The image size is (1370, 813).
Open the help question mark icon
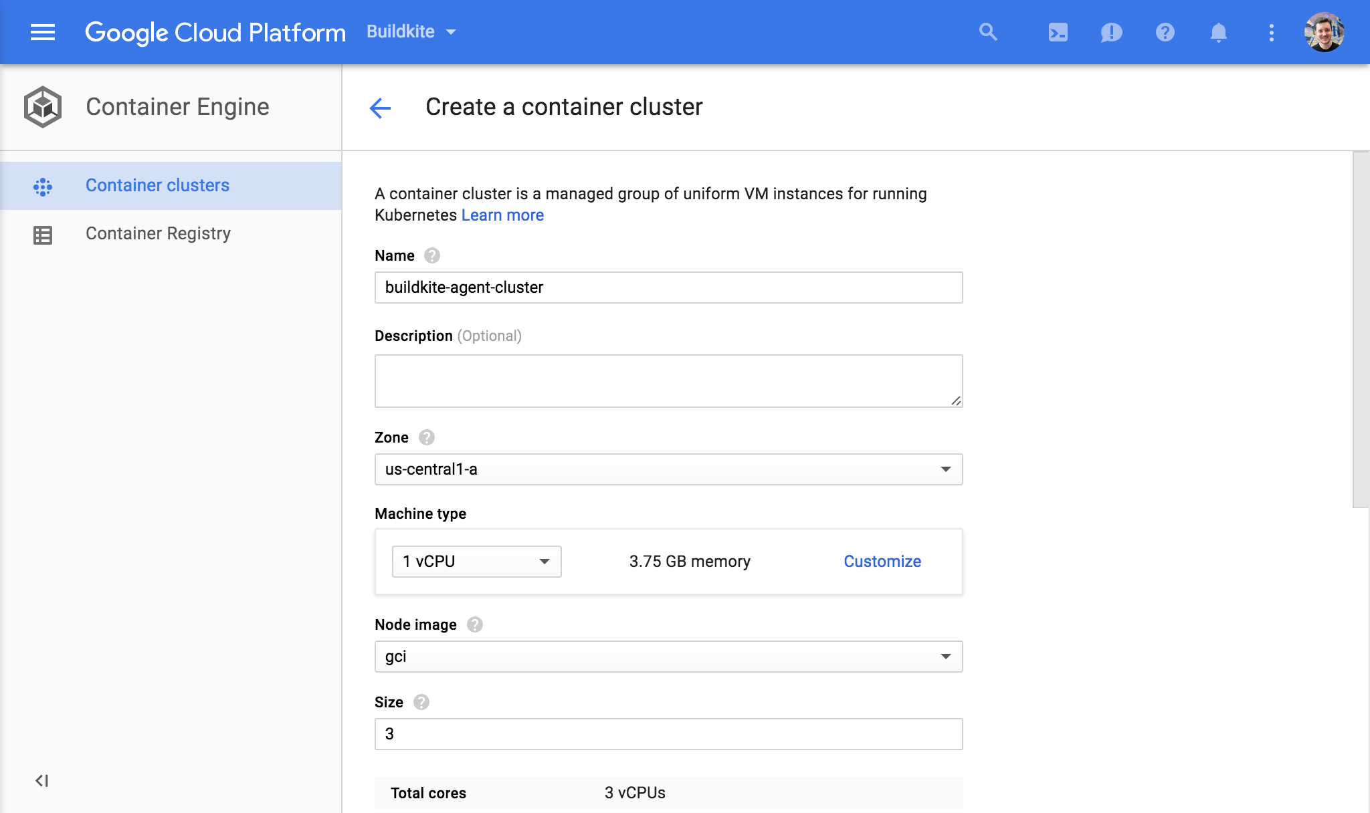pyautogui.click(x=1165, y=32)
